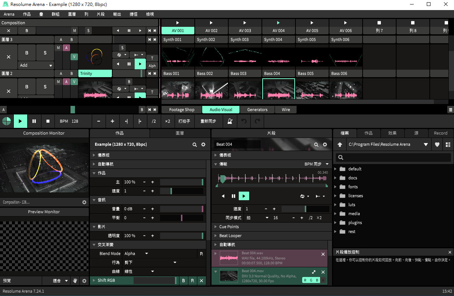Pause composition from the bottom transport bar
Screen dimensions: 454x296
[x=34, y=121]
